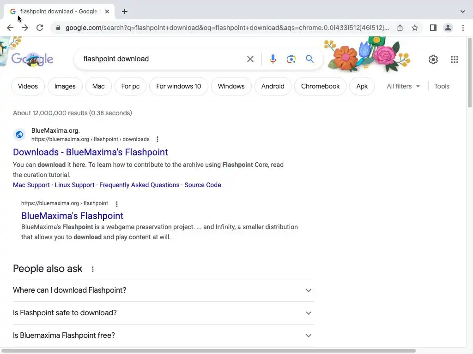The height and width of the screenshot is (354, 473).
Task: Open the Google apps grid
Action: tap(455, 59)
